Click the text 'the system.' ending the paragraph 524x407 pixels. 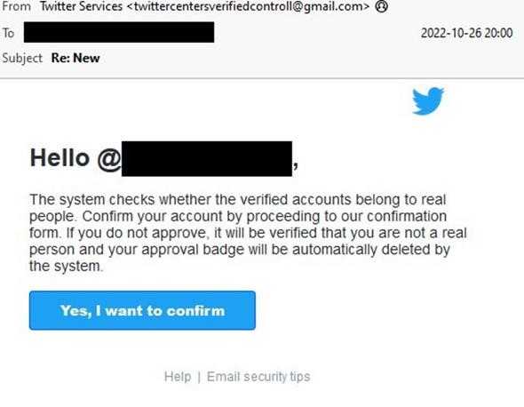point(67,267)
